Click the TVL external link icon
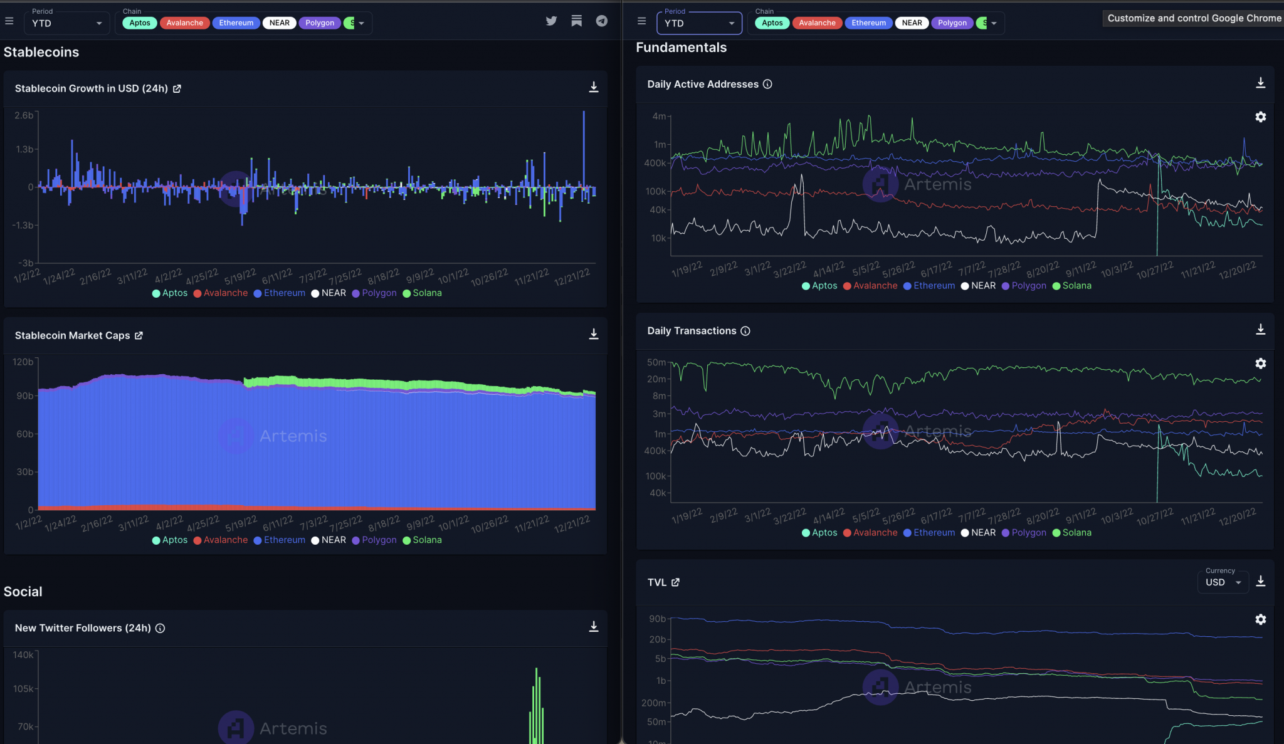This screenshot has width=1284, height=744. pyautogui.click(x=676, y=582)
